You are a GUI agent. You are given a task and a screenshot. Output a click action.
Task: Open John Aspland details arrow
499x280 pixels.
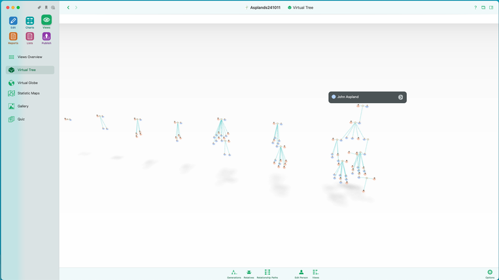pos(400,97)
